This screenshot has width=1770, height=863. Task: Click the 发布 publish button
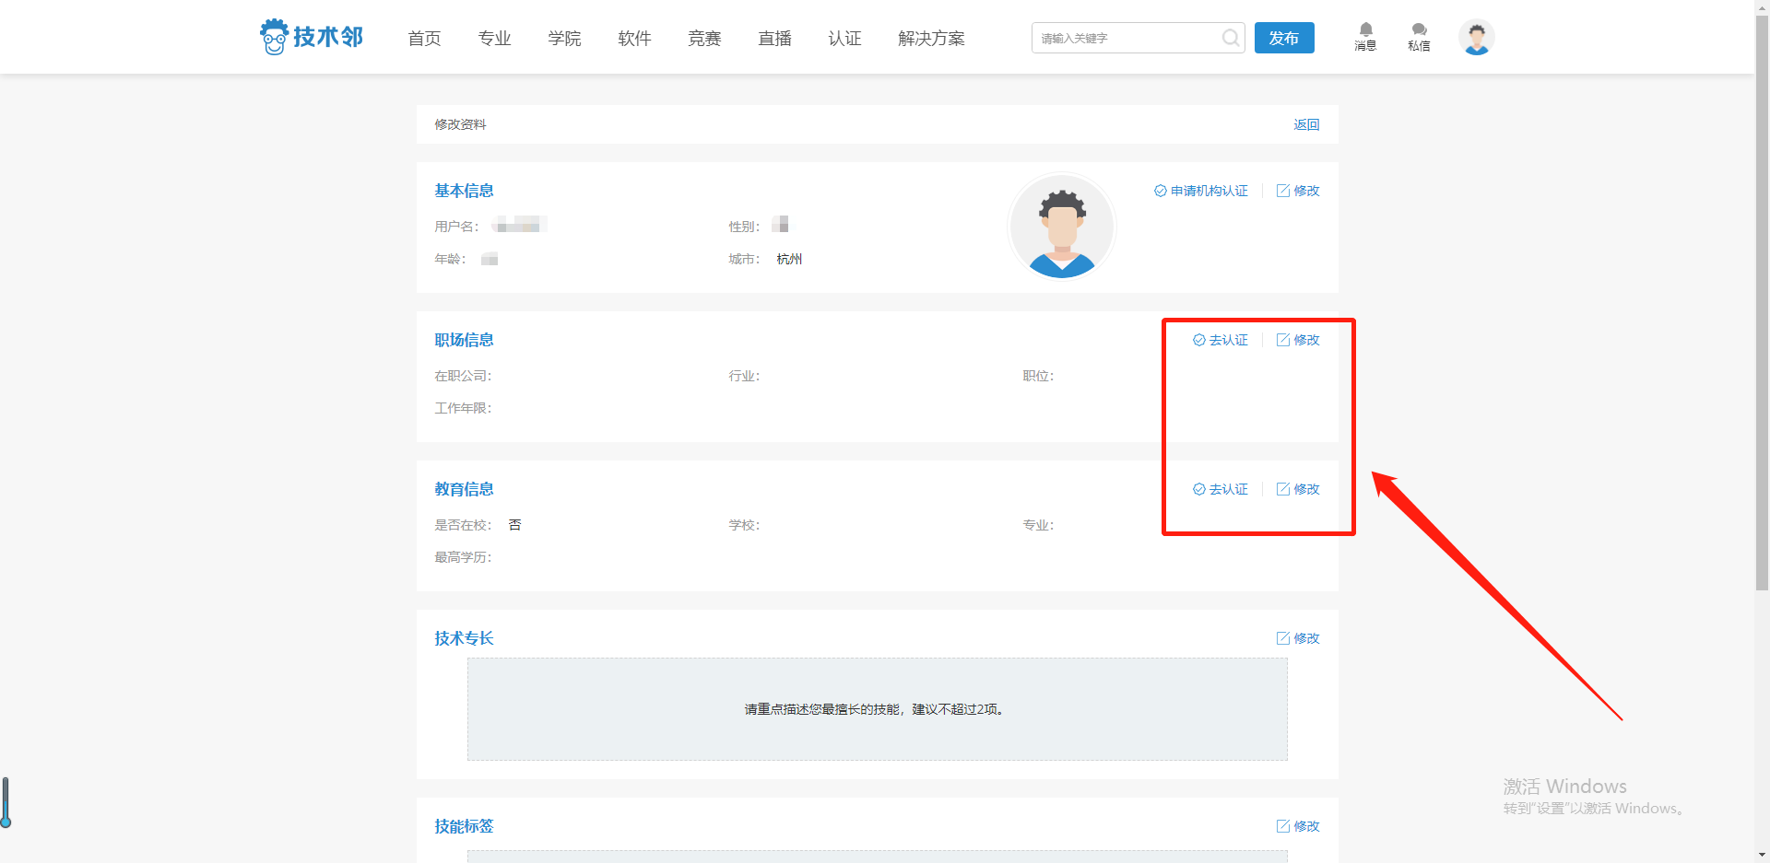1284,38
